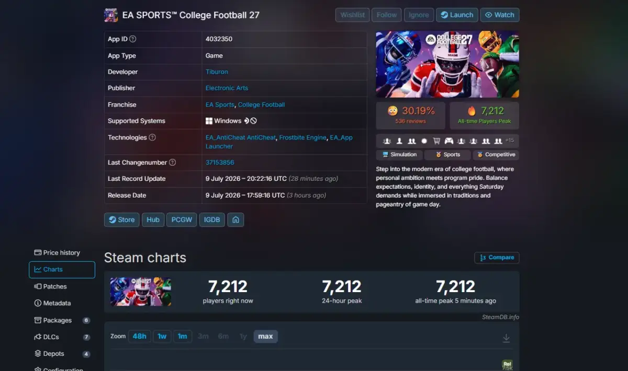This screenshot has width=628, height=371.
Task: Click the help icon next to App ID
Action: point(133,39)
